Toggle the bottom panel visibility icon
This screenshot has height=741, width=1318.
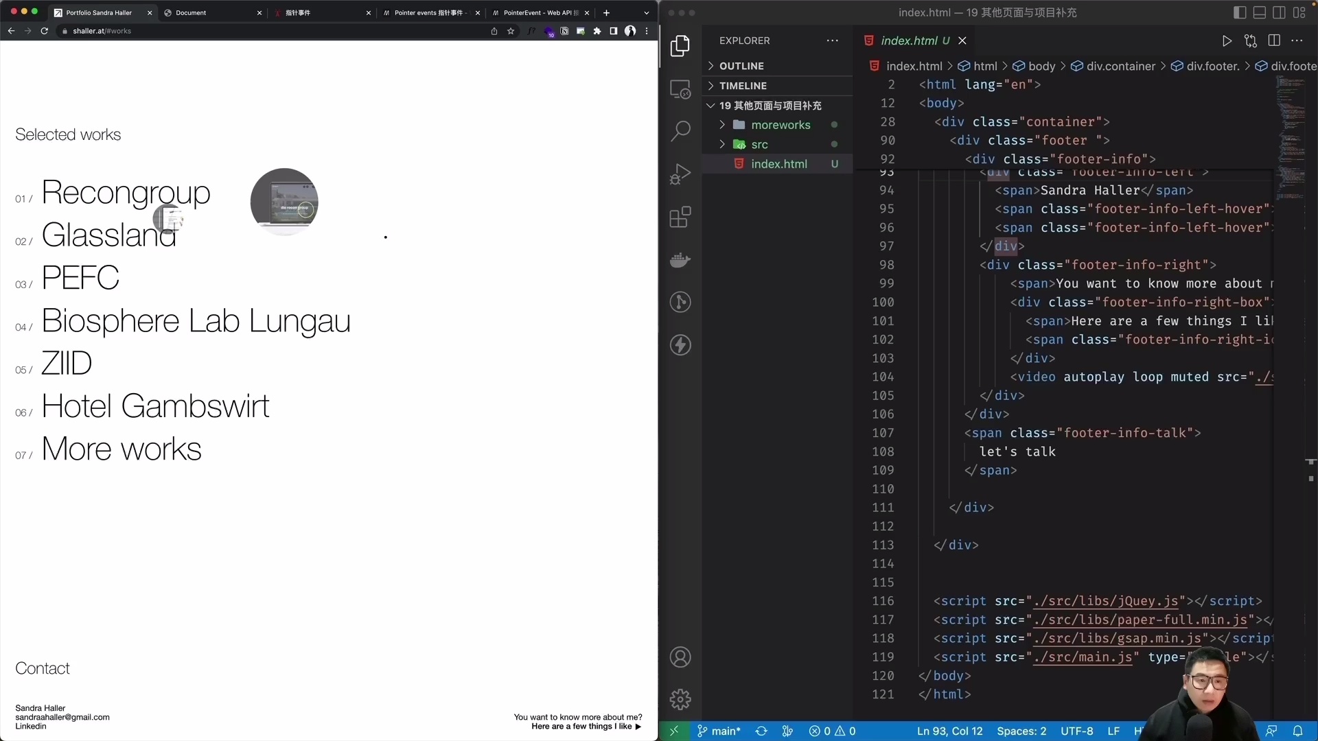point(1260,12)
